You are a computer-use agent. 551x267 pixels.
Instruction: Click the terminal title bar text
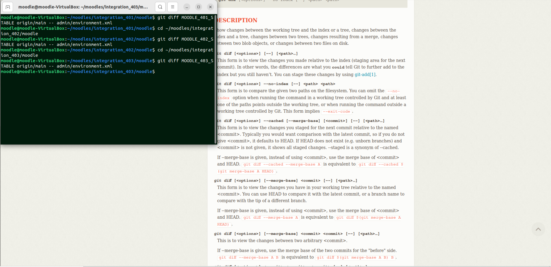(x=83, y=7)
